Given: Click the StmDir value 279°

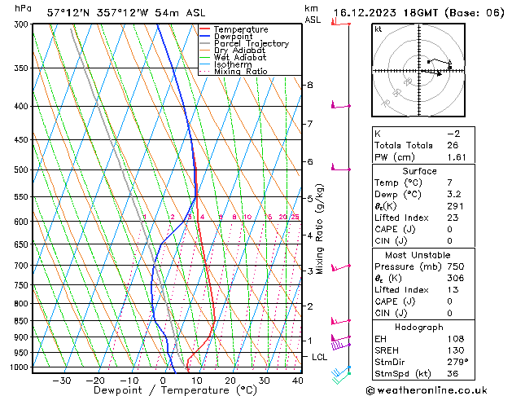Looking at the screenshot, I should click(x=457, y=362).
